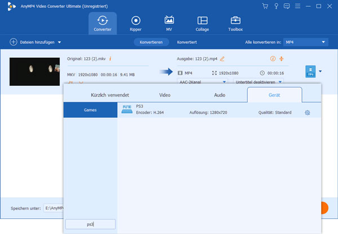338x234 pixels.
Task: Open the Konvertiert tab
Action: (187, 42)
